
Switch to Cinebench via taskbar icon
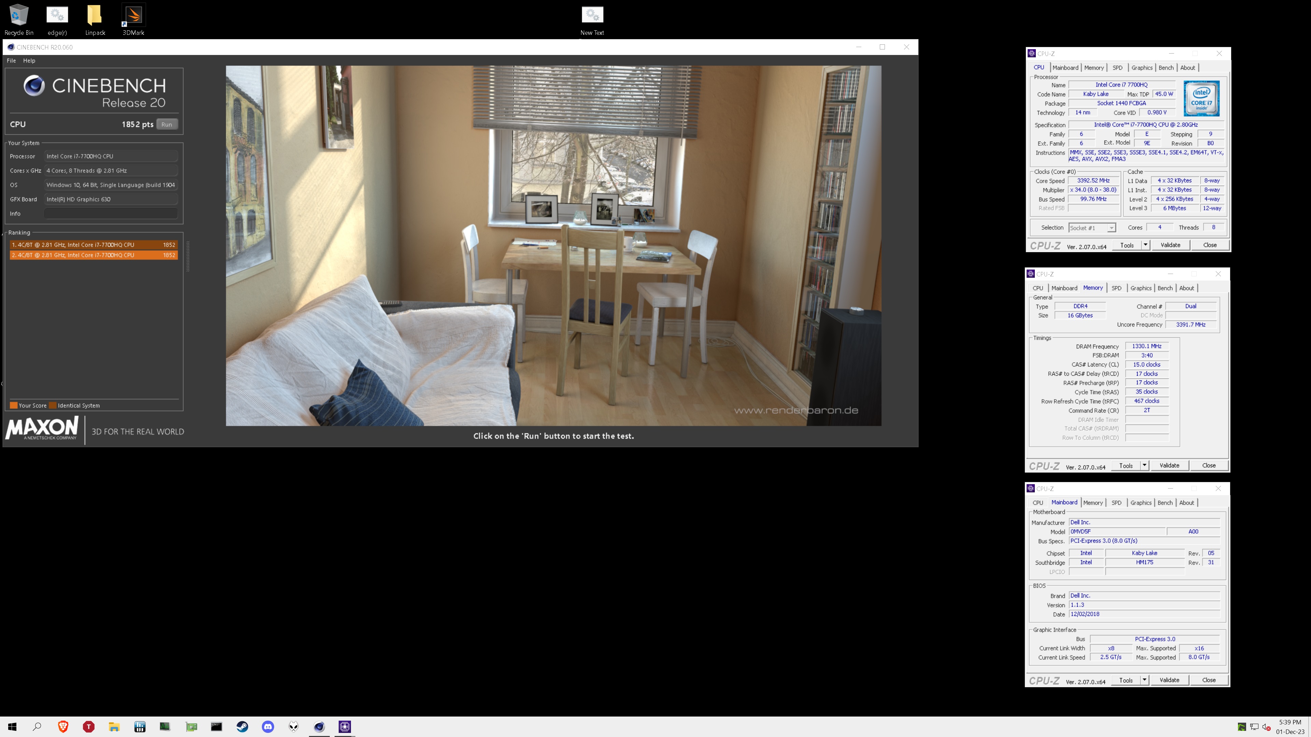pos(319,726)
